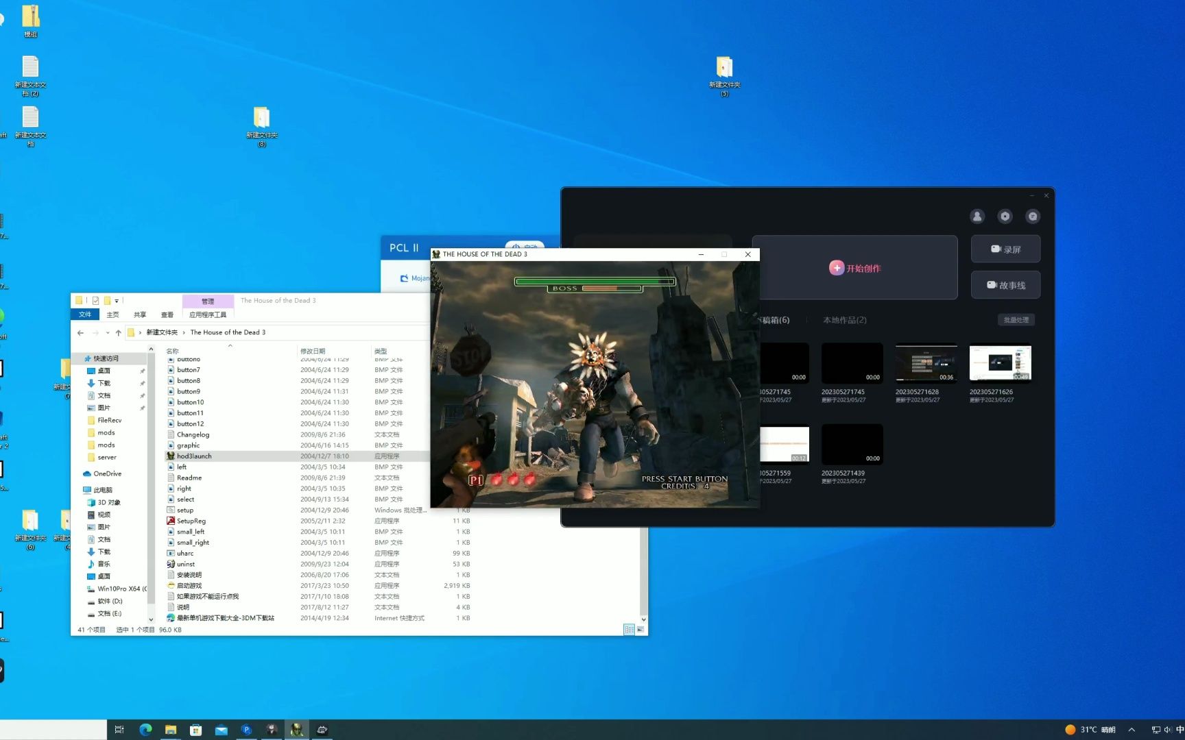Open draft thumbnail 202305271439
Screen dimensions: 1185x740
point(852,444)
